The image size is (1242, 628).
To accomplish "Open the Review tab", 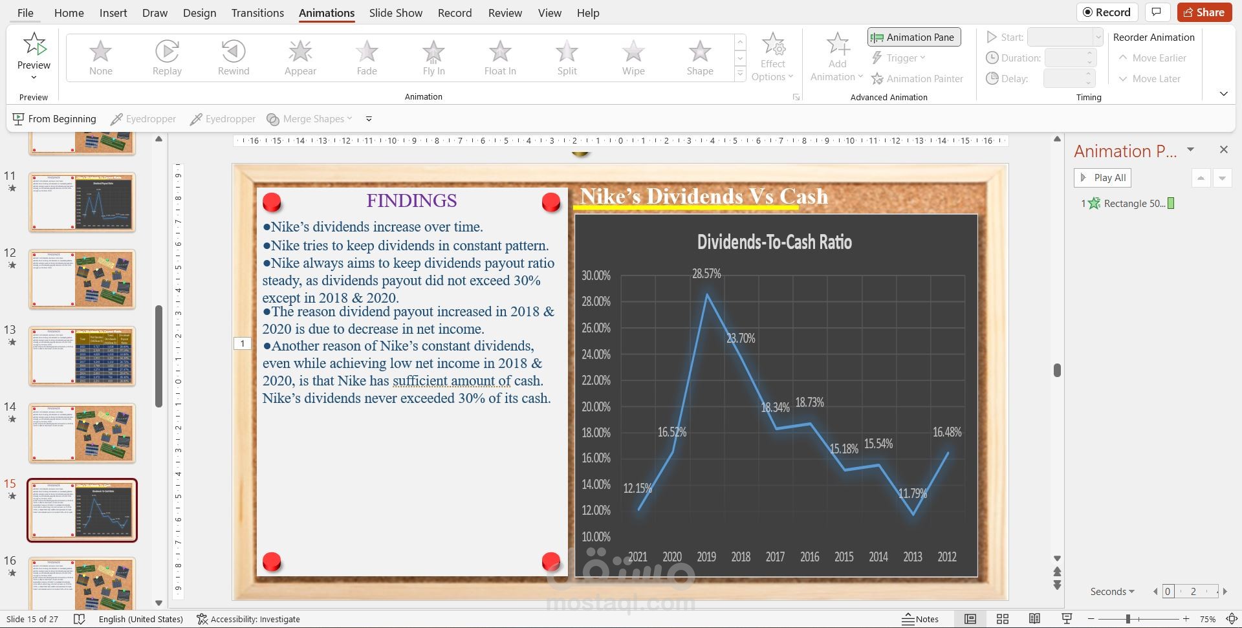I will (x=505, y=13).
